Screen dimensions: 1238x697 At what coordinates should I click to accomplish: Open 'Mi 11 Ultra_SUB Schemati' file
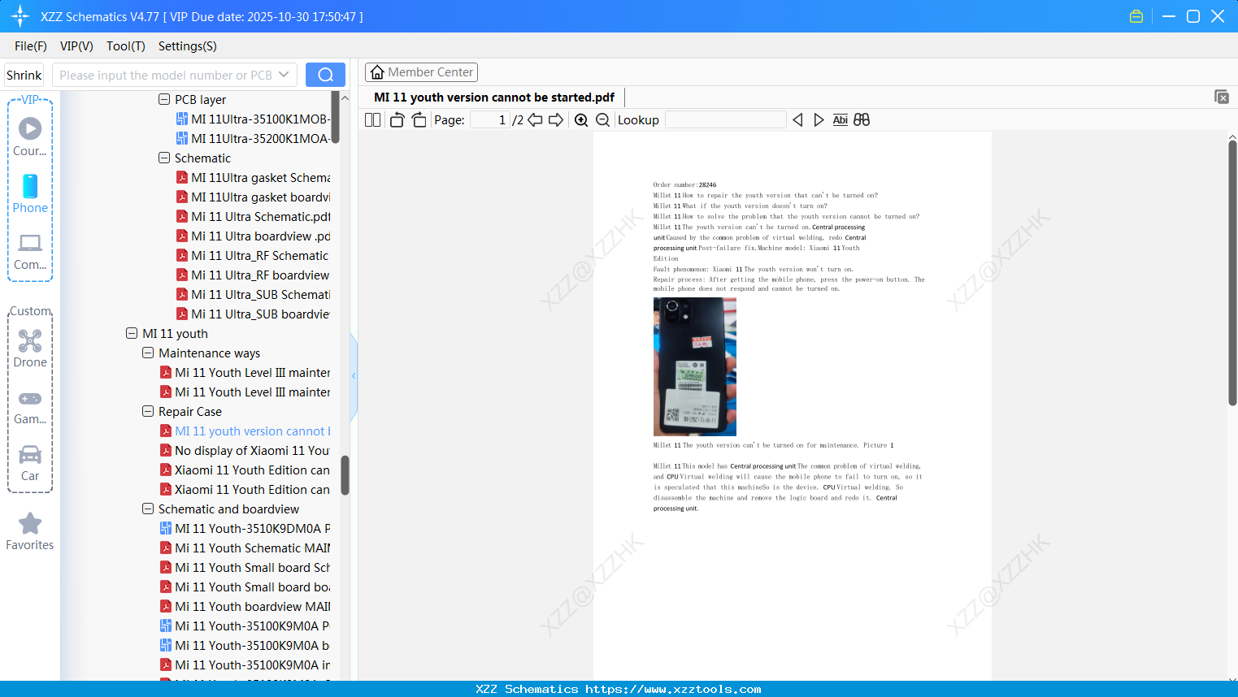click(253, 294)
